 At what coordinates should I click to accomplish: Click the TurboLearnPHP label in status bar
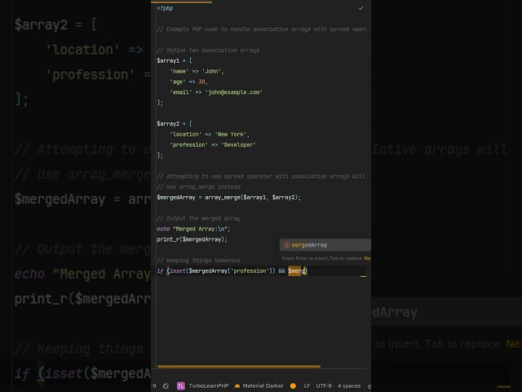point(209,385)
